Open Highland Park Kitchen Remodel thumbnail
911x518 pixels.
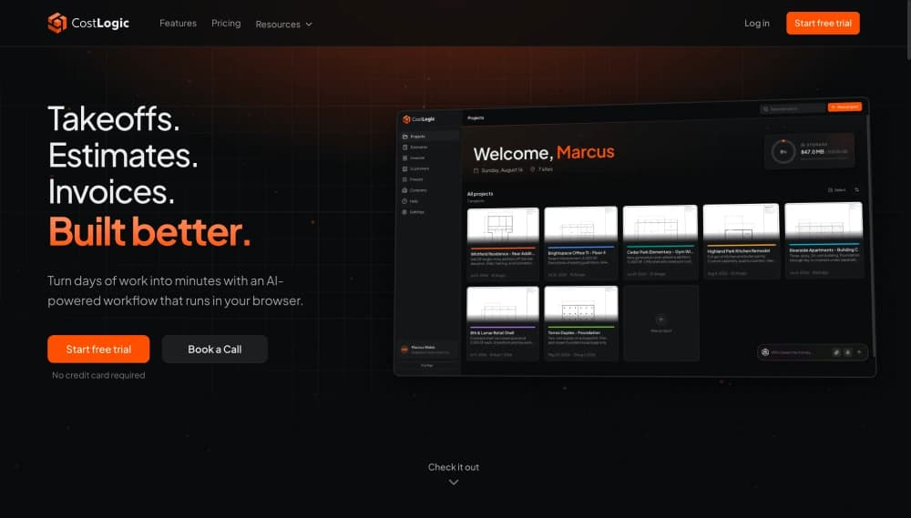[741, 223]
